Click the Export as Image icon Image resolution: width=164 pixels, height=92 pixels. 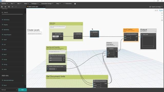(150, 7)
